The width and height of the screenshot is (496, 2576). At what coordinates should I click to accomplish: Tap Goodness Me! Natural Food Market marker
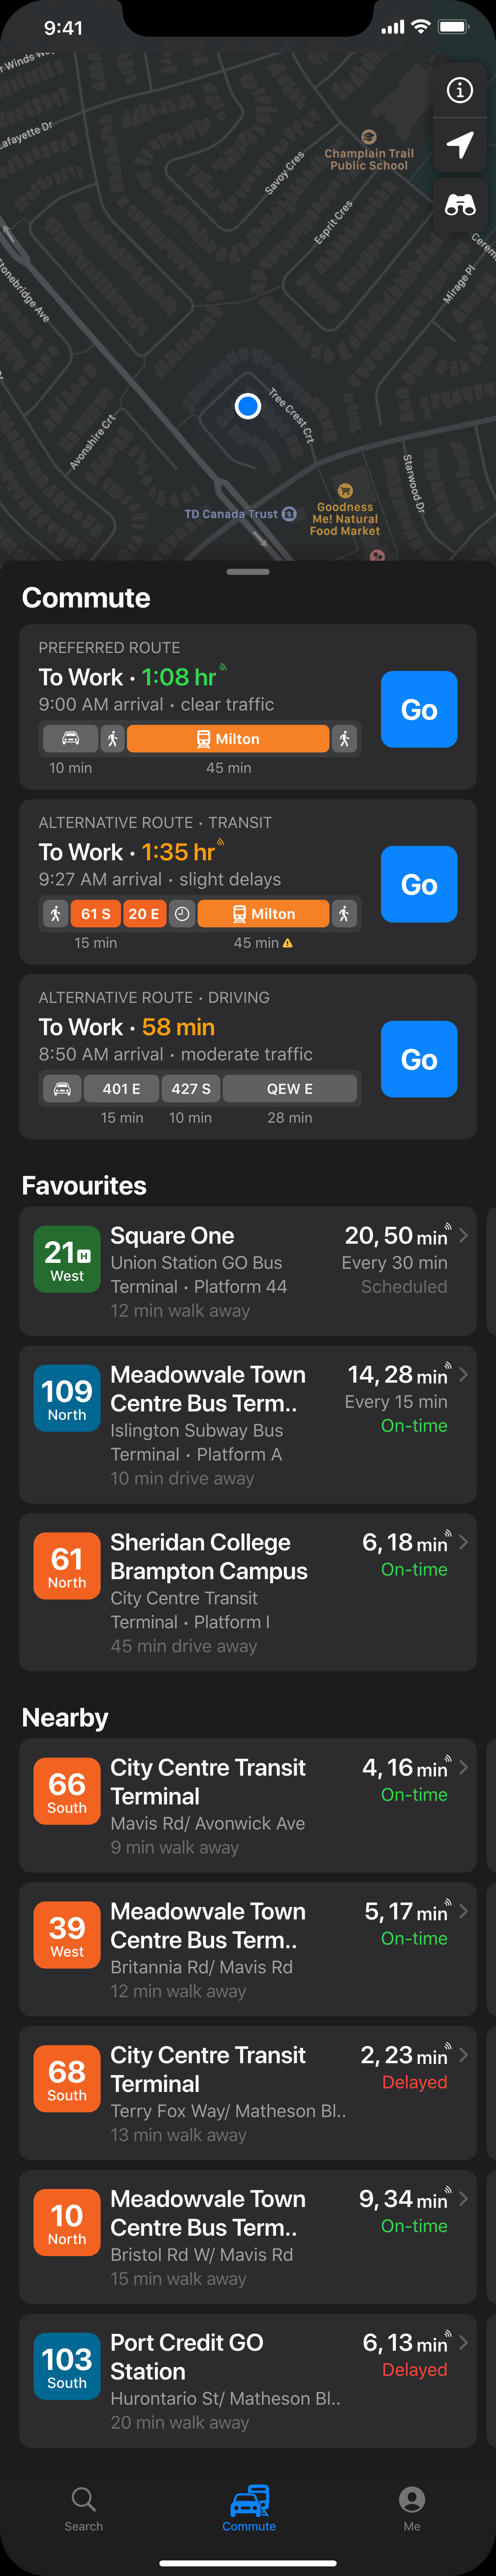tap(345, 491)
